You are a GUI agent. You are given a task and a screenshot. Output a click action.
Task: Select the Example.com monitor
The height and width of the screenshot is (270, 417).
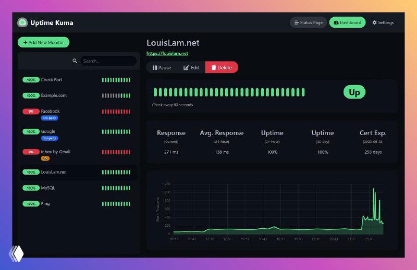79,95
